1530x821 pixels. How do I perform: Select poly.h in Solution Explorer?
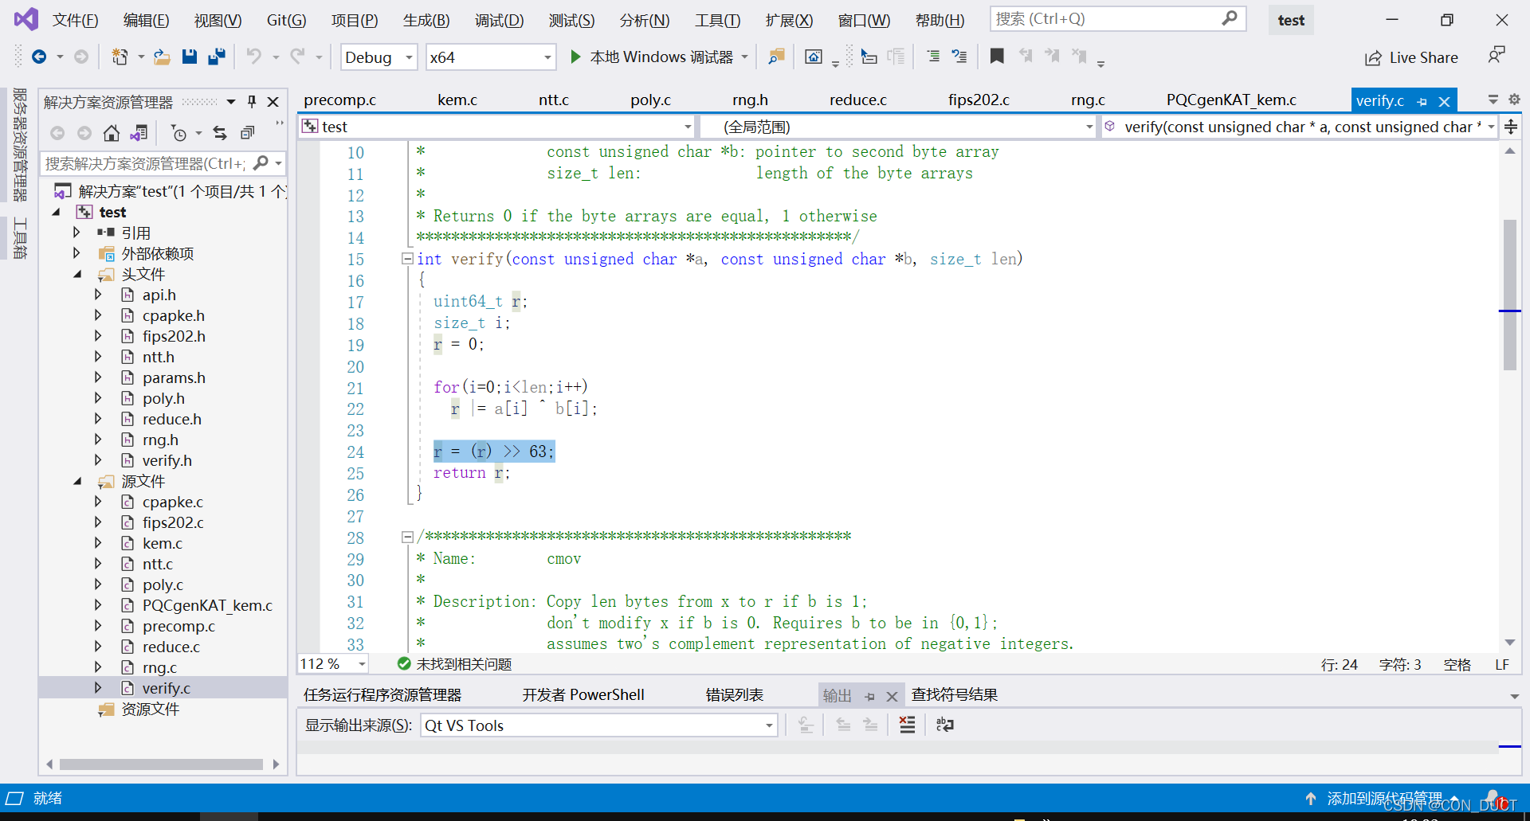click(163, 398)
